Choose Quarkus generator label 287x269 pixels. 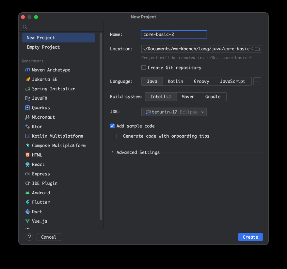pyautogui.click(x=41, y=108)
